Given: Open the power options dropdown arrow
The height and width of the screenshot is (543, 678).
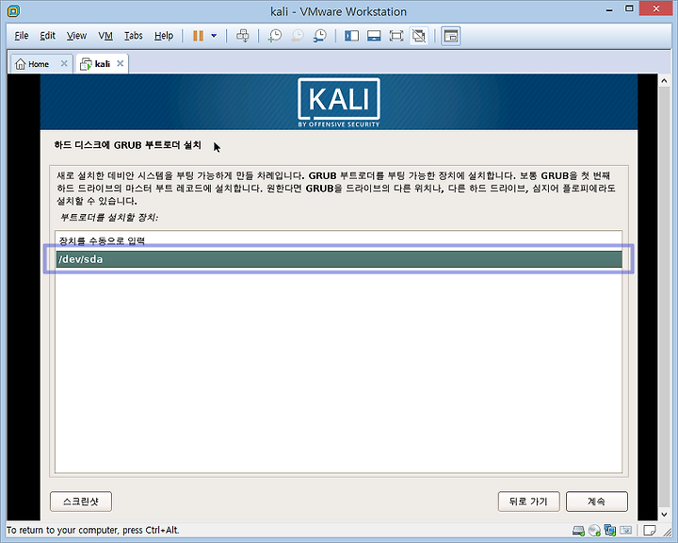Looking at the screenshot, I should click(214, 36).
